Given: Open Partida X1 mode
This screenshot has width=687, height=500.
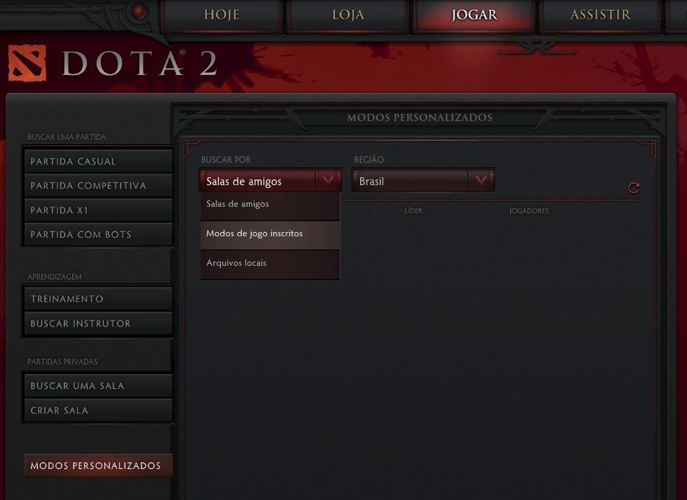Looking at the screenshot, I should click(98, 210).
